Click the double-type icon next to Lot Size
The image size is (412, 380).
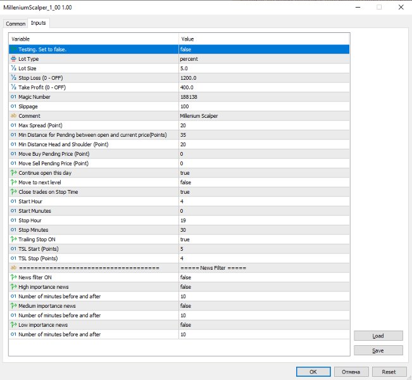tap(13, 68)
